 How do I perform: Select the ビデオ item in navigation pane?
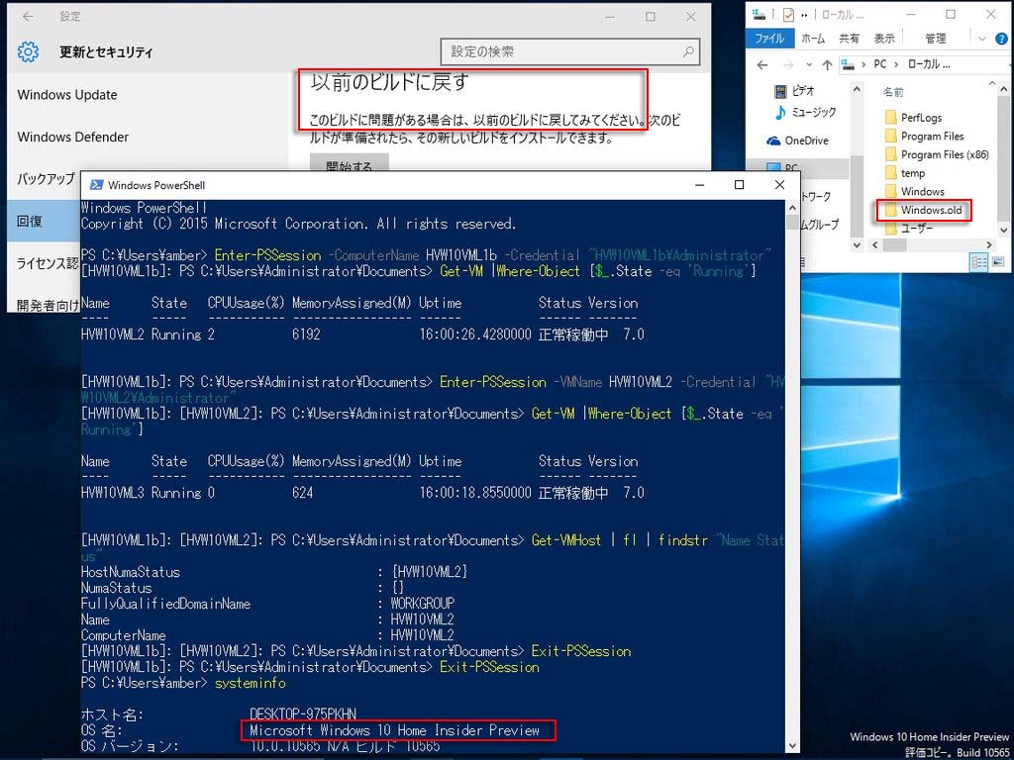pos(794,91)
